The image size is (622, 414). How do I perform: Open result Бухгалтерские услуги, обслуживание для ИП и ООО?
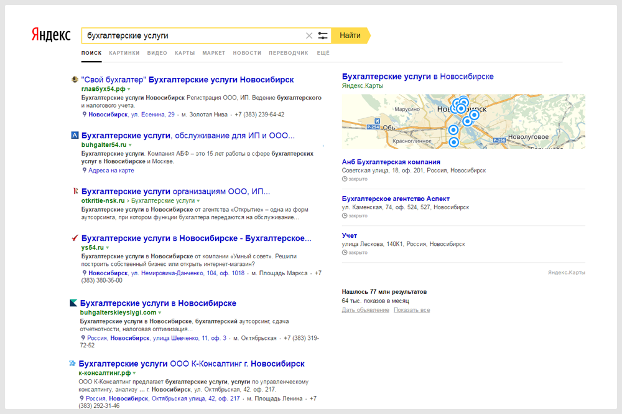pos(188,135)
